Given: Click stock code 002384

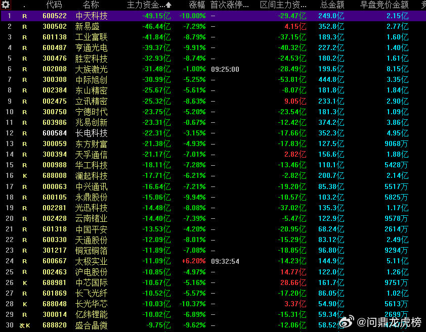Looking at the screenshot, I should 55,90.
